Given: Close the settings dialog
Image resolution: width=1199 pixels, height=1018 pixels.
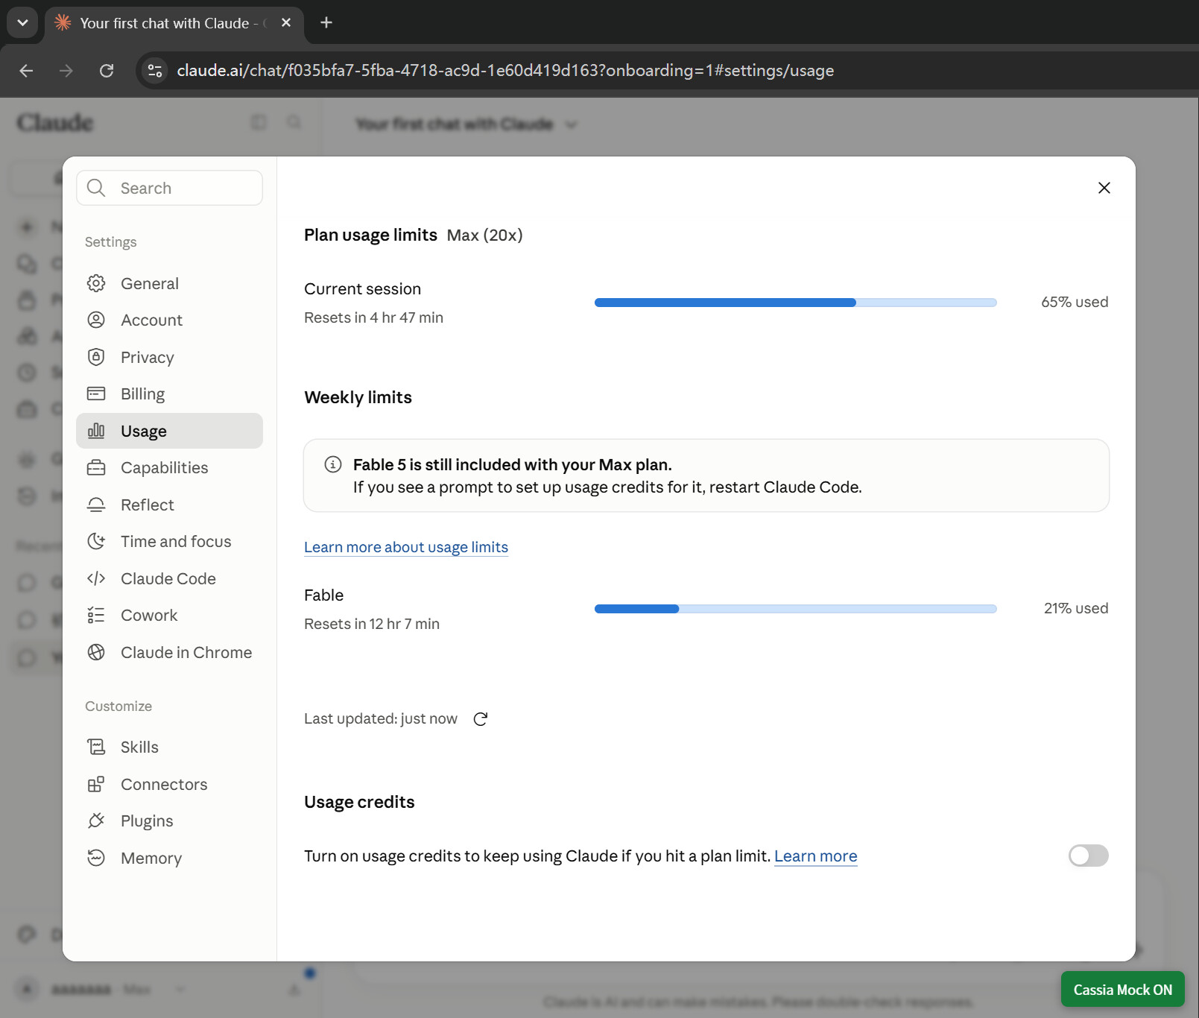Looking at the screenshot, I should (x=1104, y=188).
